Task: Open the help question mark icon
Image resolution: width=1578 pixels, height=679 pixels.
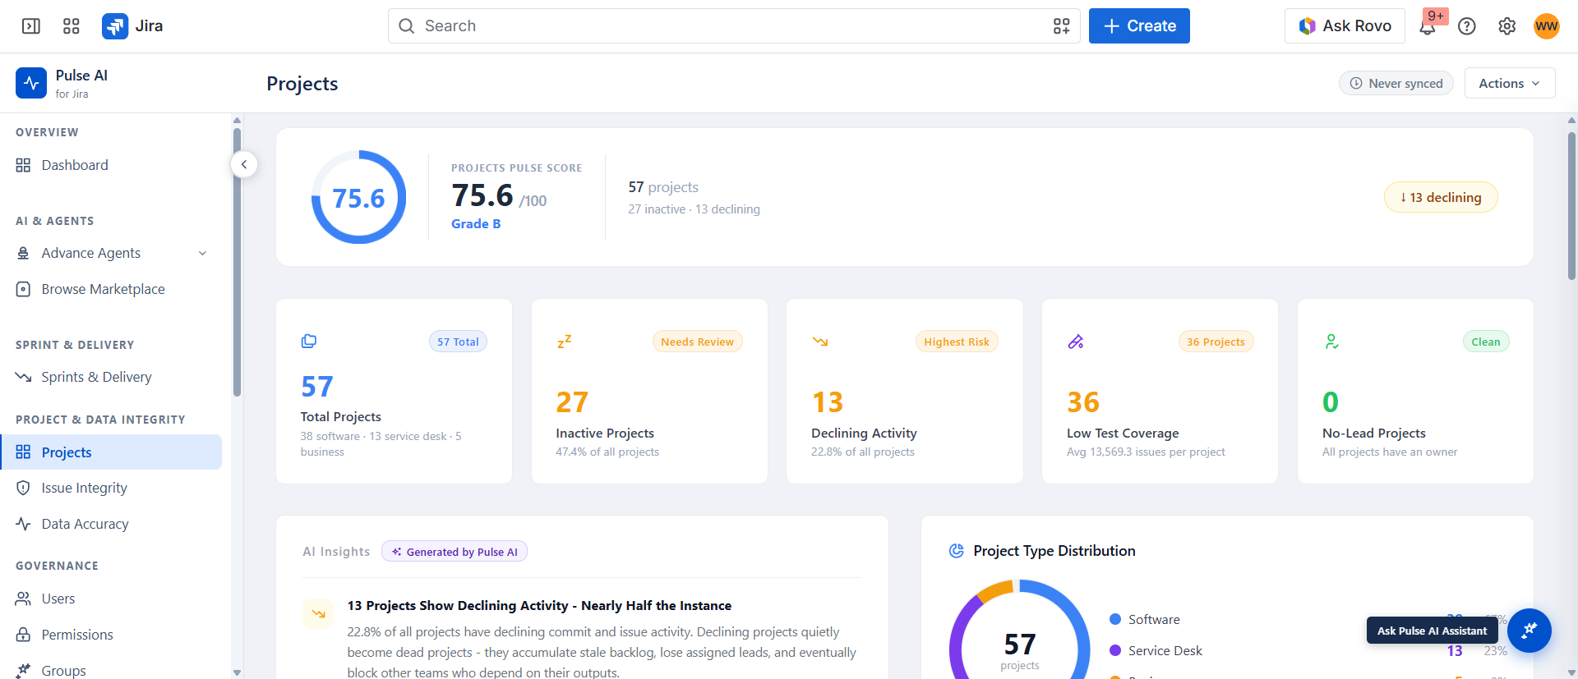Action: coord(1467,26)
